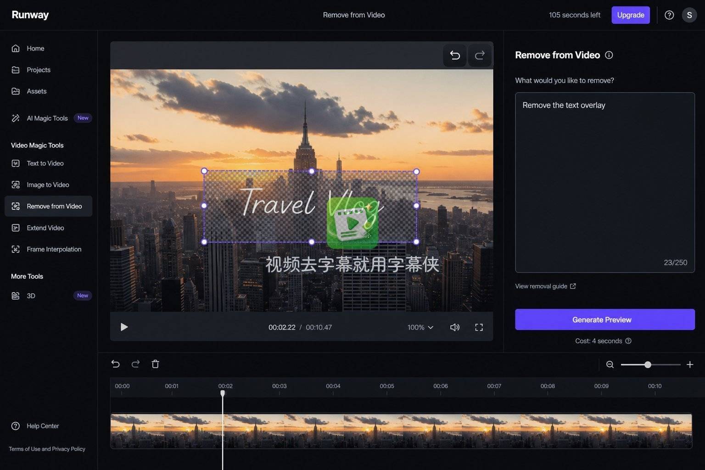Mute the video volume speaker icon

[454, 327]
